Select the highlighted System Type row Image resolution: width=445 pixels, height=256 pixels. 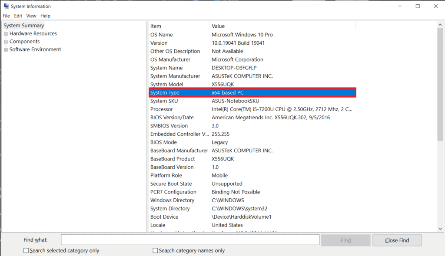[252, 92]
